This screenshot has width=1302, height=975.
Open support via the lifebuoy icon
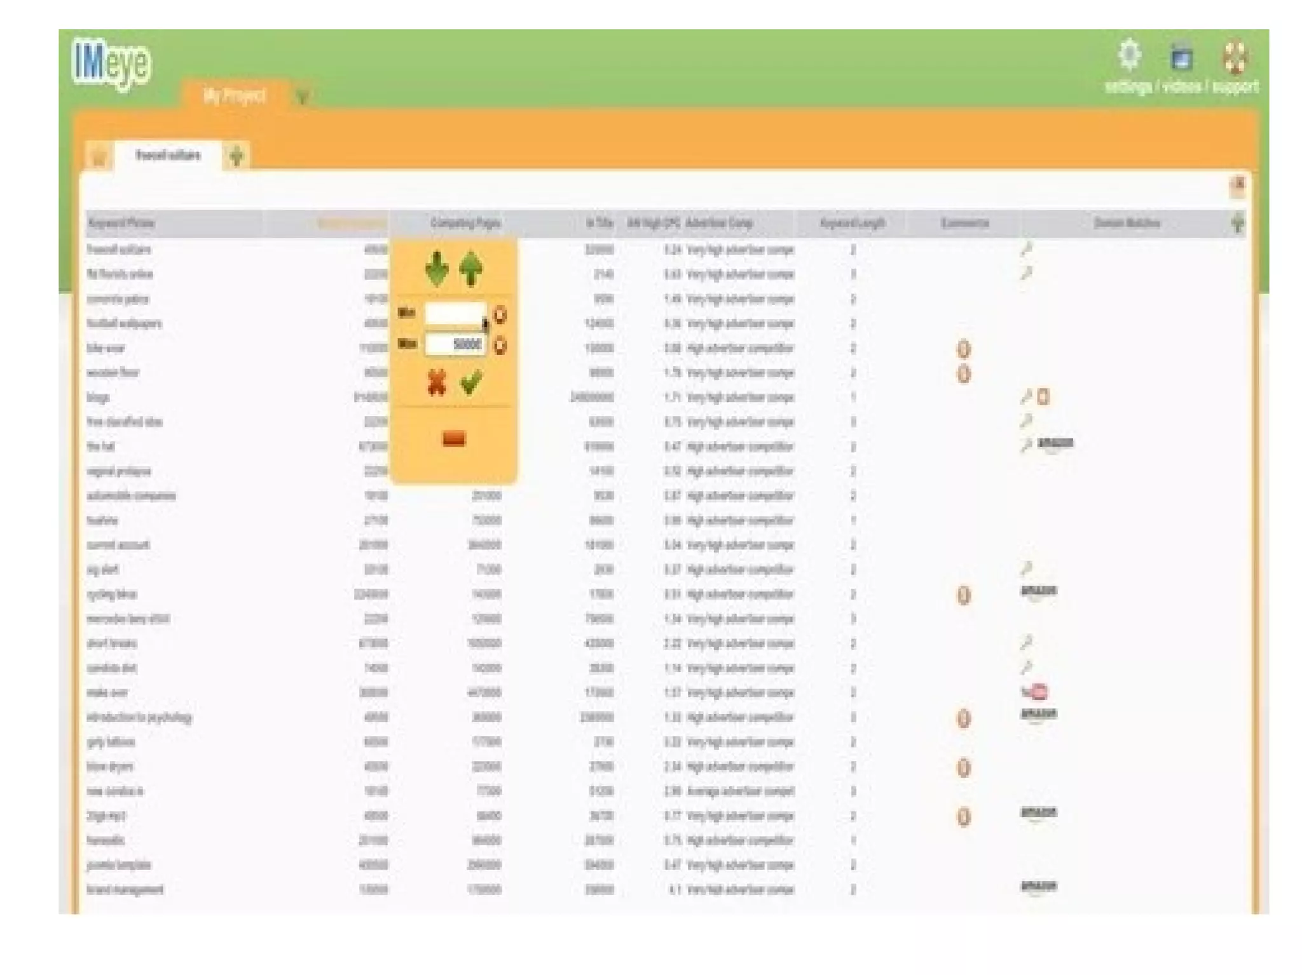[x=1235, y=57]
